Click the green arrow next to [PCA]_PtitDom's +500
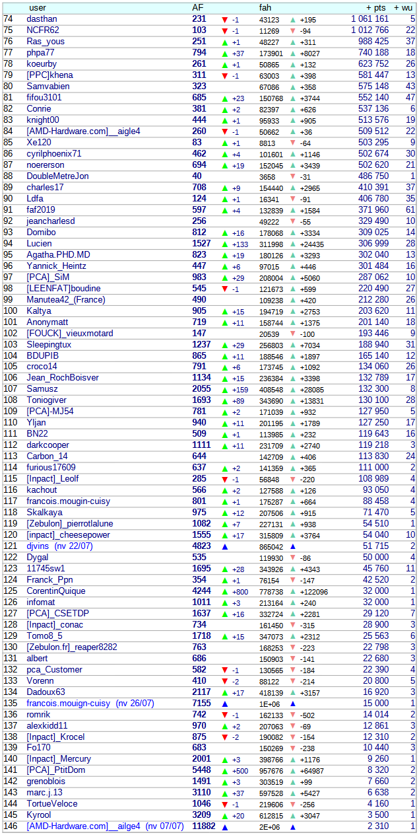 (225, 770)
